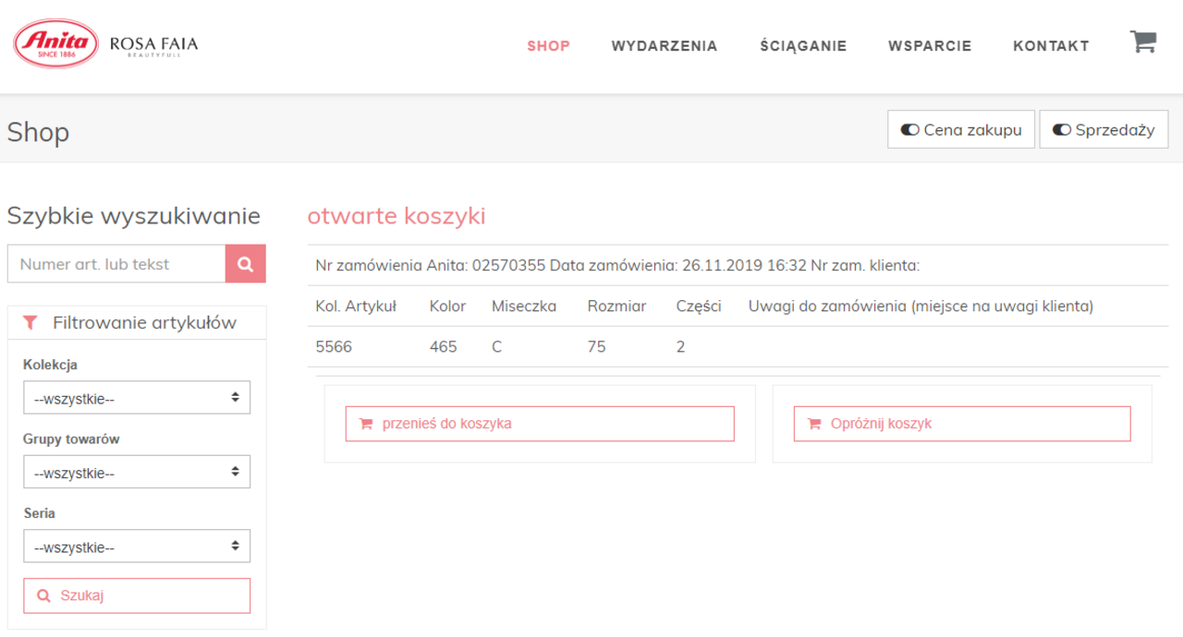Image resolution: width=1183 pixels, height=637 pixels.
Task: Toggle the Sprzedaży price switch
Action: tap(1104, 130)
